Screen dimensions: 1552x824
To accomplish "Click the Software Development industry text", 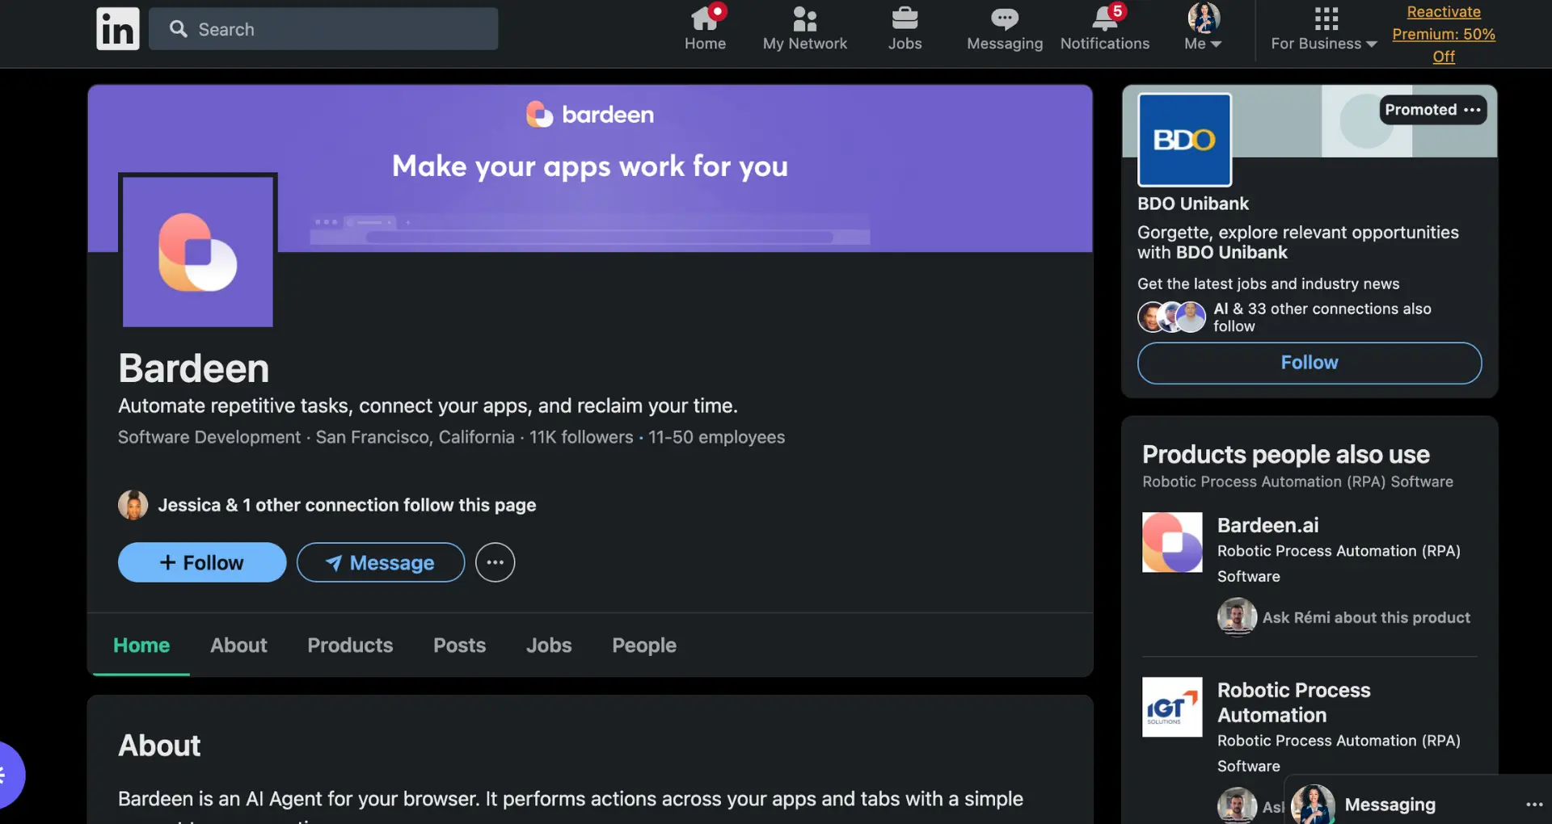I will (x=209, y=437).
